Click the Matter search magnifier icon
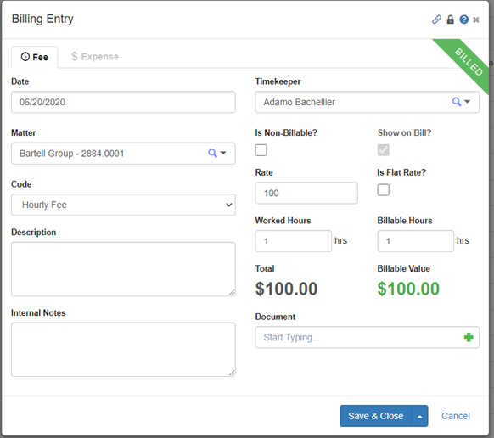494x438 pixels. click(213, 153)
